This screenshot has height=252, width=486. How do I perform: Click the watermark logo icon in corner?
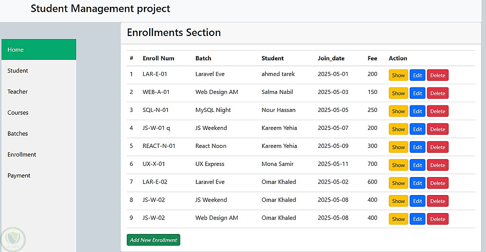click(x=13, y=239)
